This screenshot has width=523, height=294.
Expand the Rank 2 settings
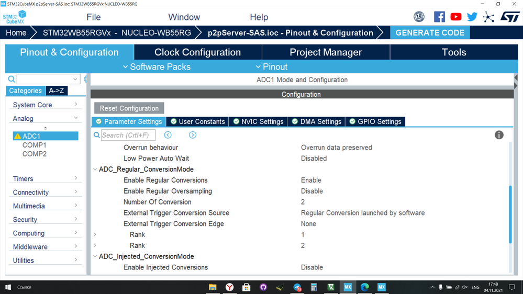click(95, 246)
